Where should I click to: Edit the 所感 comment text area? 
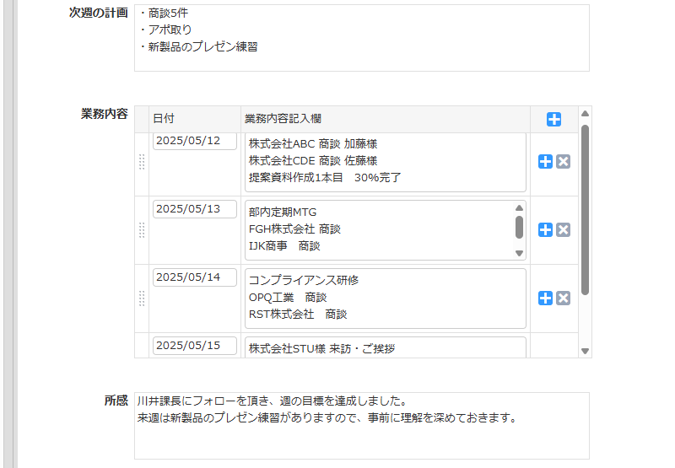(361, 425)
